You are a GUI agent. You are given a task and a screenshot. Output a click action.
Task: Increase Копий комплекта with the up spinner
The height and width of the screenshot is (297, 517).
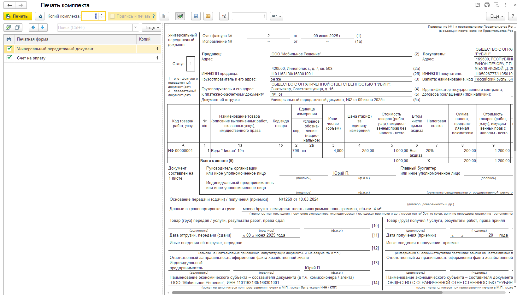coord(102,14)
